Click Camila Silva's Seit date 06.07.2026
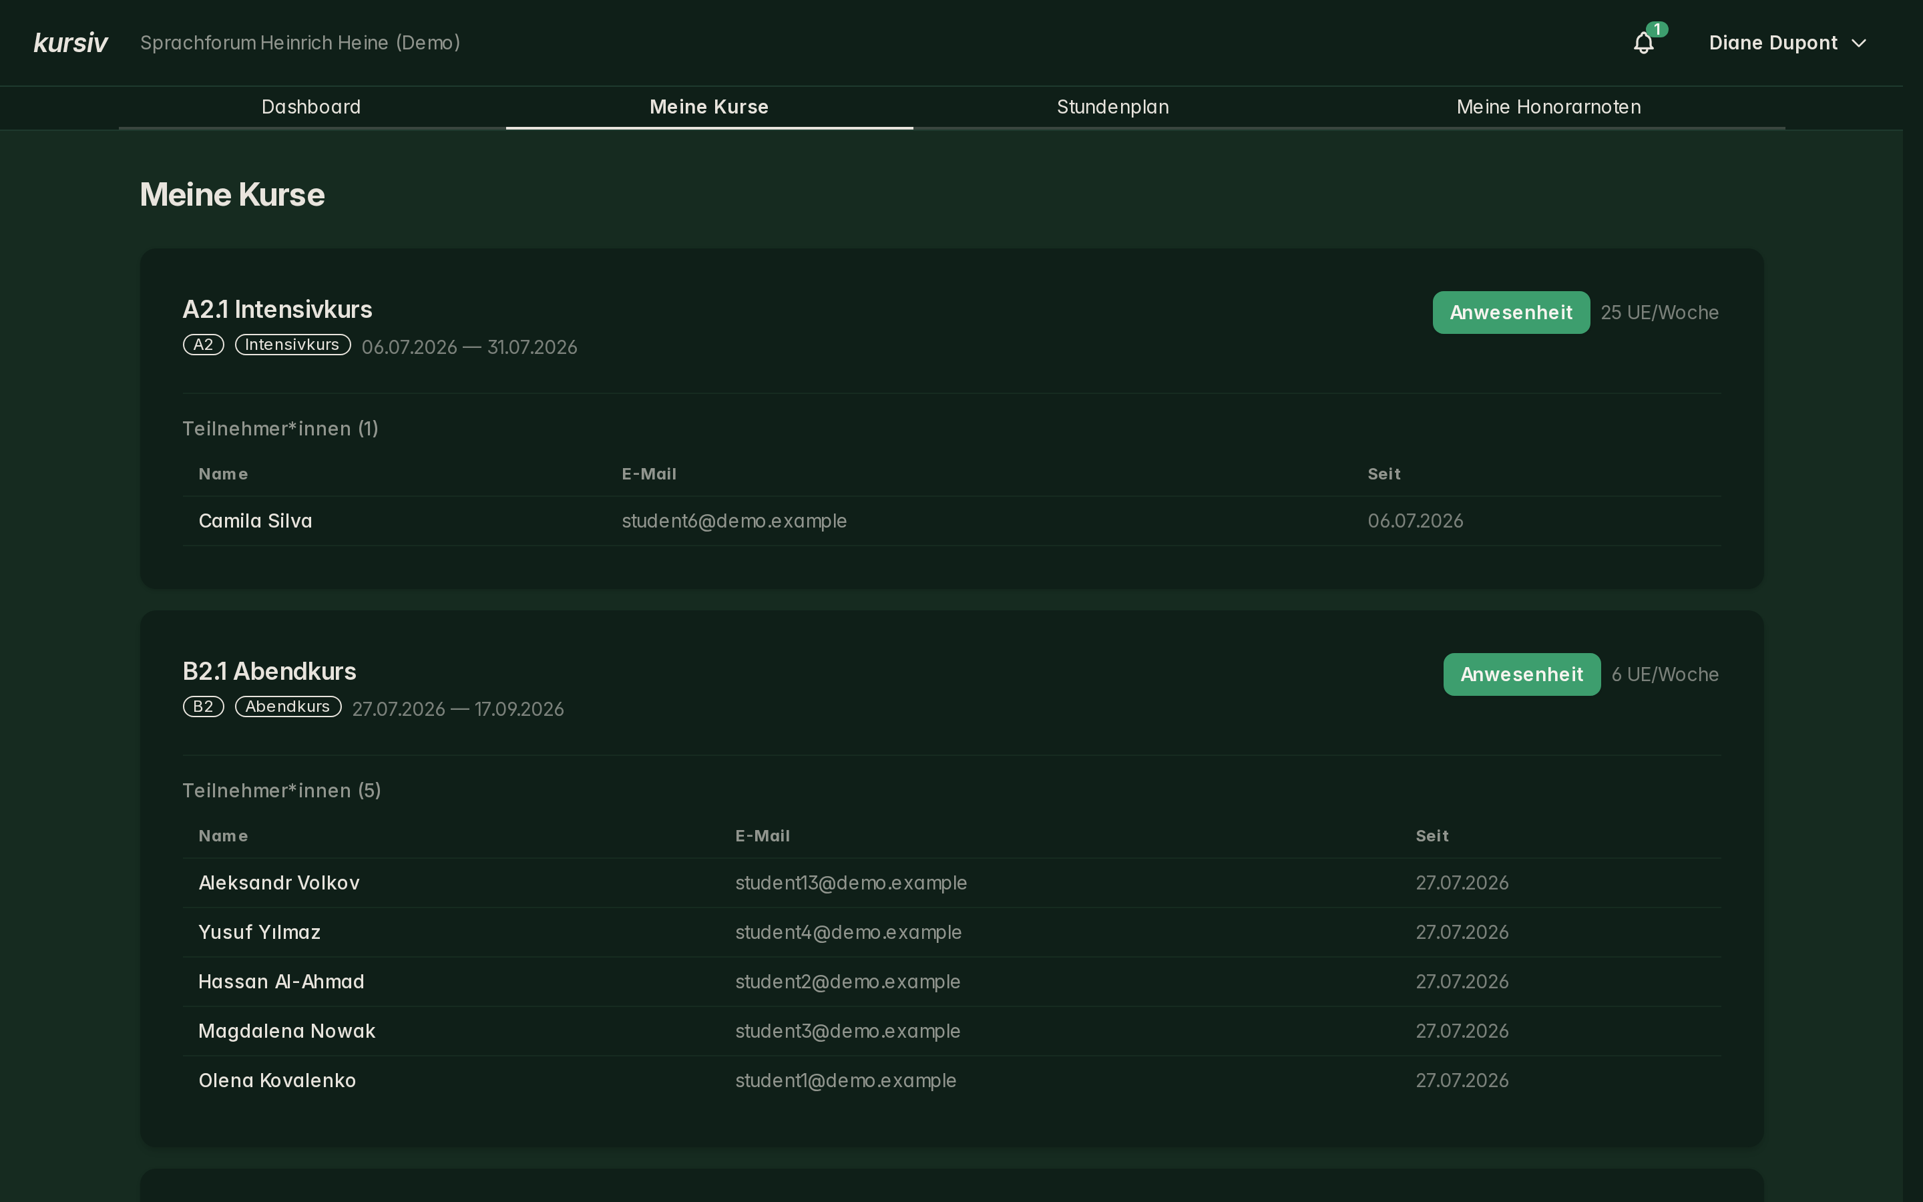This screenshot has width=1923, height=1202. click(1416, 521)
